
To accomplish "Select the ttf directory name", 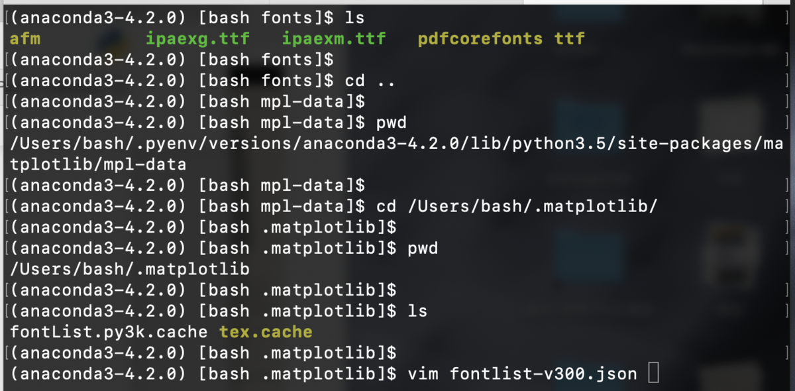I will [x=571, y=38].
